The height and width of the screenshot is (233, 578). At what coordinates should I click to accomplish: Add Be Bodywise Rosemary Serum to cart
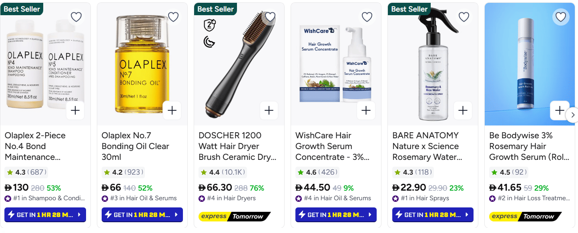(560, 110)
